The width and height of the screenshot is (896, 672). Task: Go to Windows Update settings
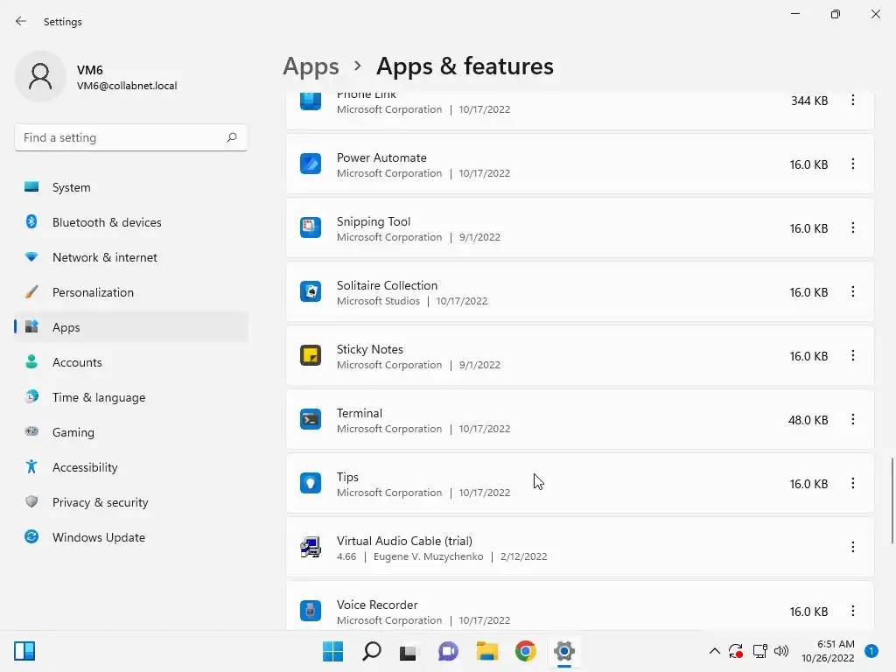point(98,537)
